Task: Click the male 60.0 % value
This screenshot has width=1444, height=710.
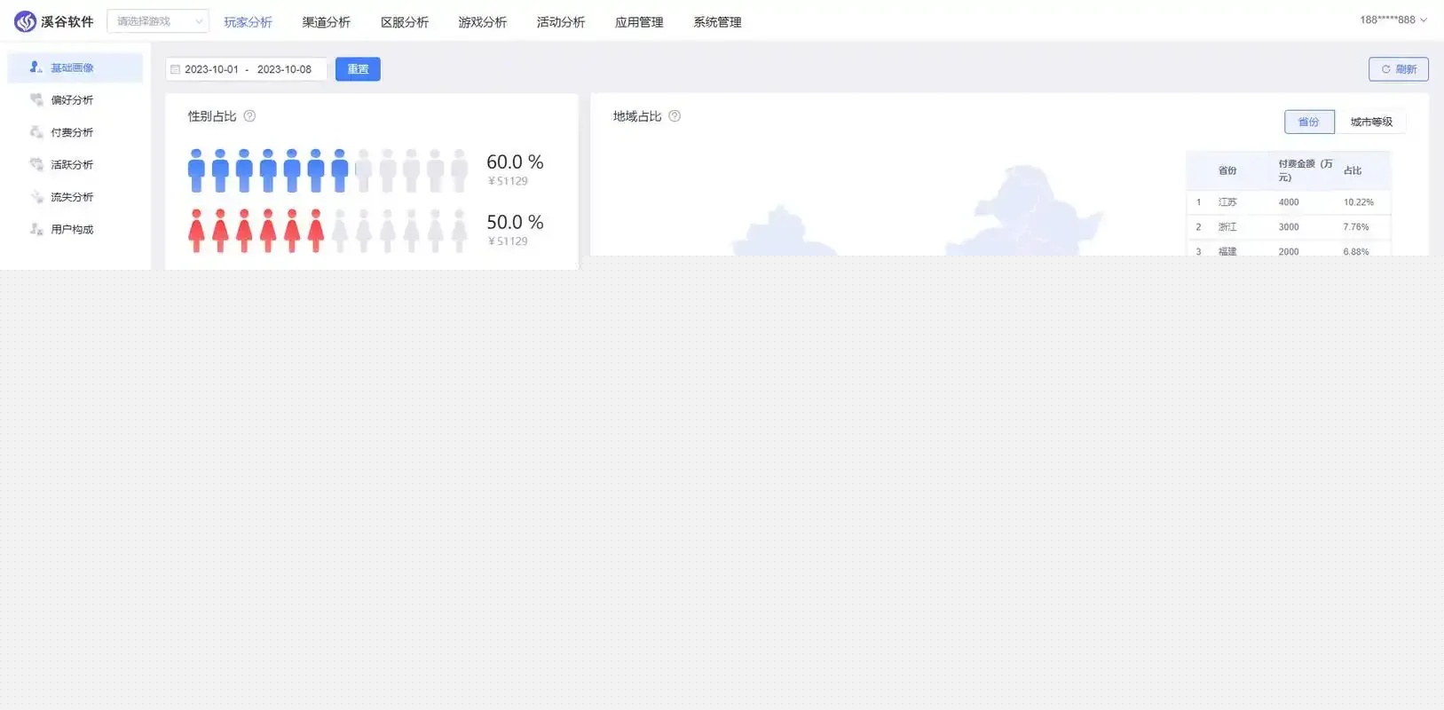Action: (515, 162)
